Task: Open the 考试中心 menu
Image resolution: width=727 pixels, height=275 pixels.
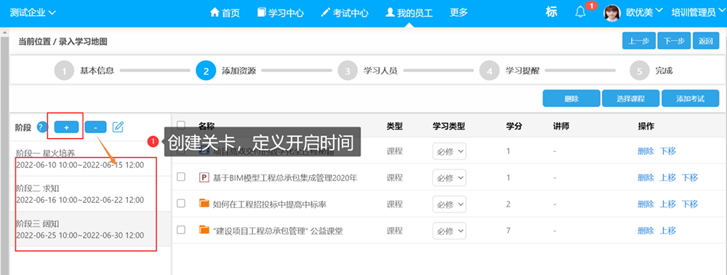Action: [x=345, y=13]
